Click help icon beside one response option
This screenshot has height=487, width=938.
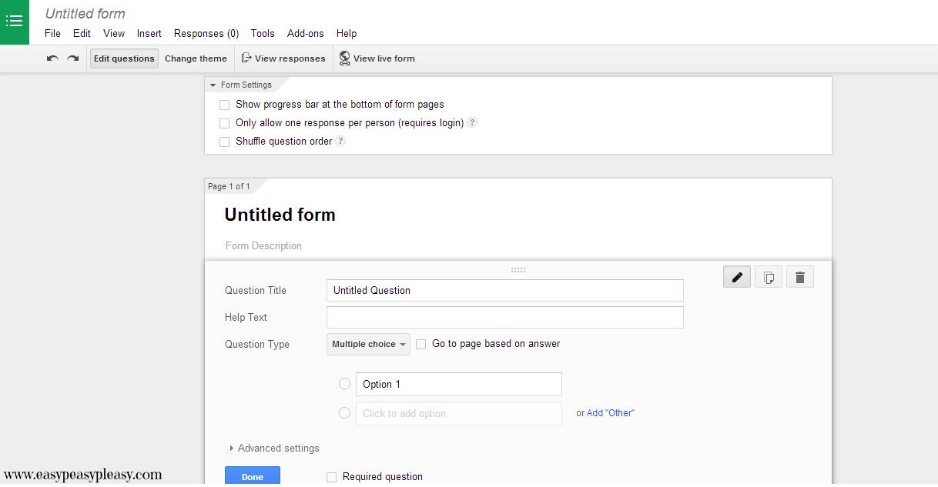472,122
